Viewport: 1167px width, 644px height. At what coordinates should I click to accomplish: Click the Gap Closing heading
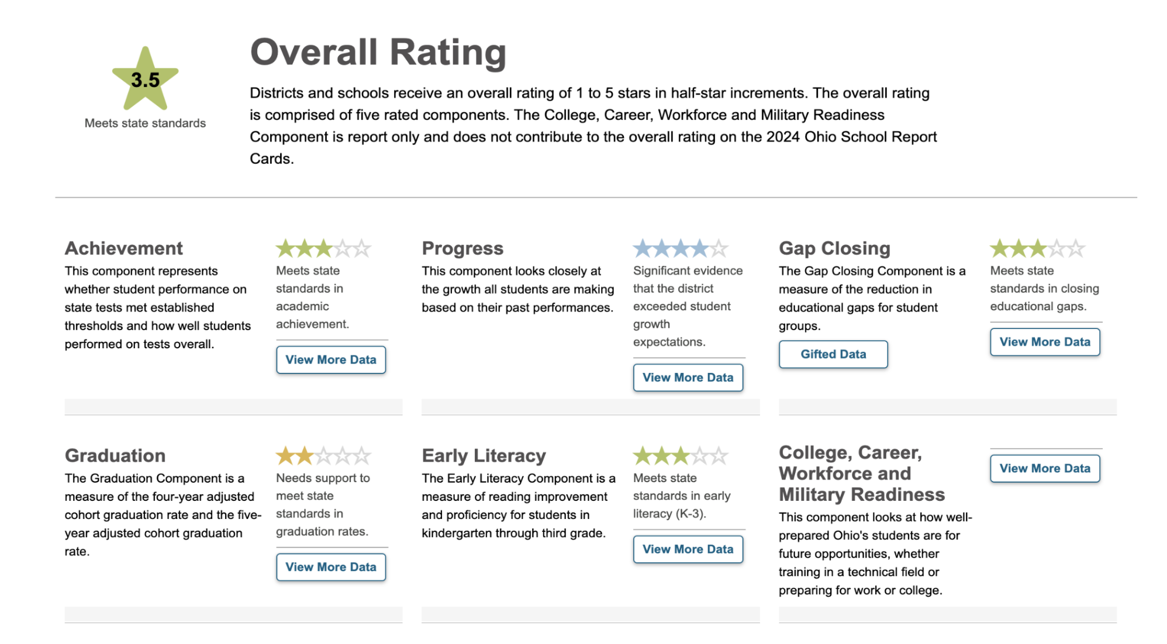834,248
